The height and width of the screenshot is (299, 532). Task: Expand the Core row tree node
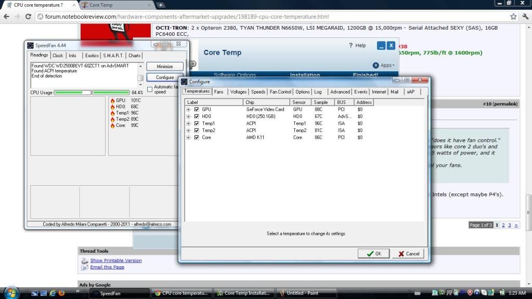coord(188,137)
